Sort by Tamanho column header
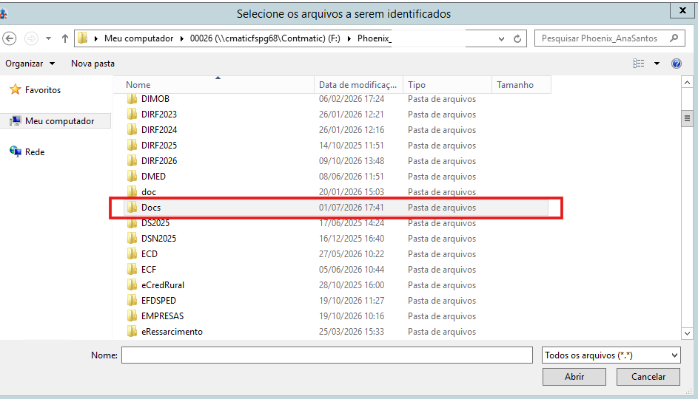698x399 pixels. pyautogui.click(x=521, y=85)
